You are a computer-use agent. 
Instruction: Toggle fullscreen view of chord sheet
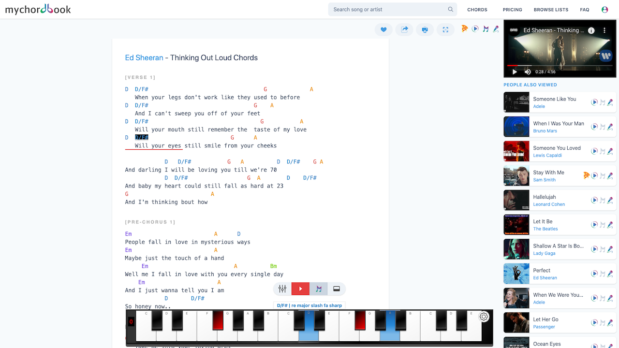[445, 29]
